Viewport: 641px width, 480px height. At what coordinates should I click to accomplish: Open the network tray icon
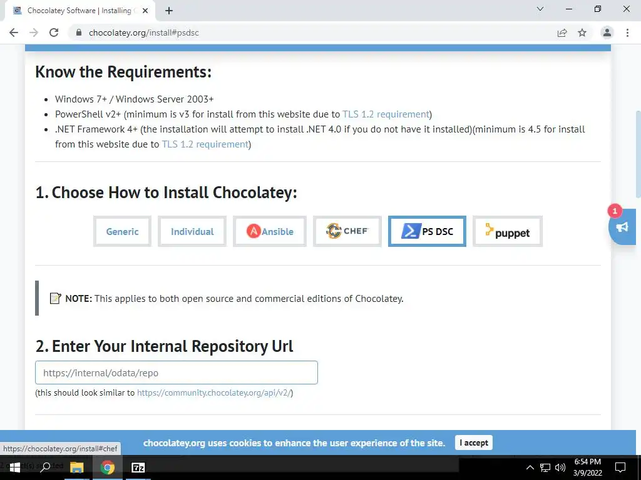(x=545, y=467)
